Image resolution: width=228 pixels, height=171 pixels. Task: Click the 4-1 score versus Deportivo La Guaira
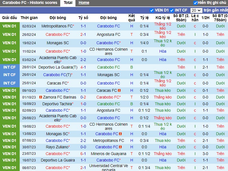pos(83,67)
